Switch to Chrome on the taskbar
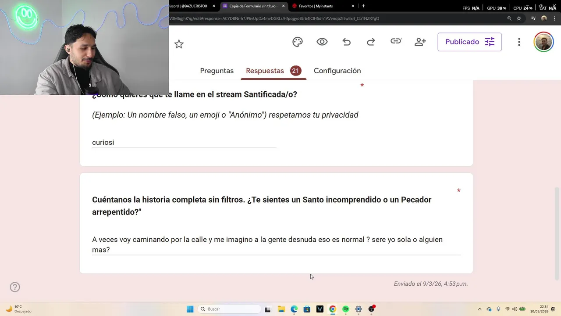The width and height of the screenshot is (561, 316). coord(333,309)
